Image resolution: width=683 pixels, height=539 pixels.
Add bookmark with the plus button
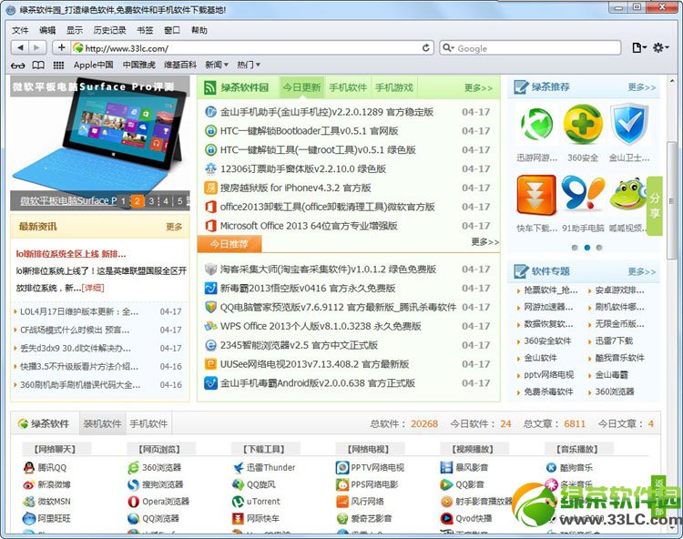[x=61, y=47]
